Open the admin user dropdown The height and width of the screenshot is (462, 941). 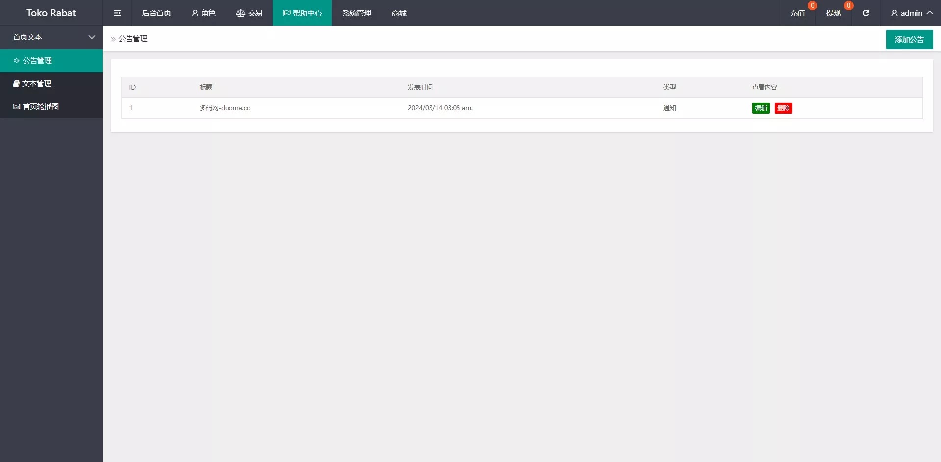(911, 13)
